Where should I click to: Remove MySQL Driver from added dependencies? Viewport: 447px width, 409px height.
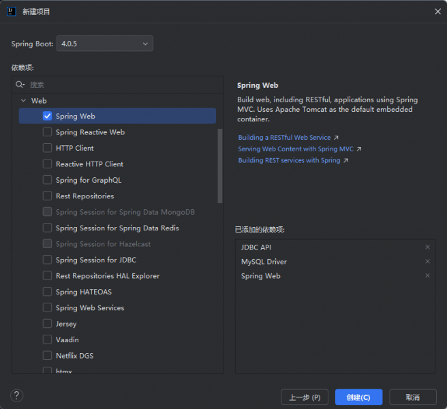click(x=427, y=261)
